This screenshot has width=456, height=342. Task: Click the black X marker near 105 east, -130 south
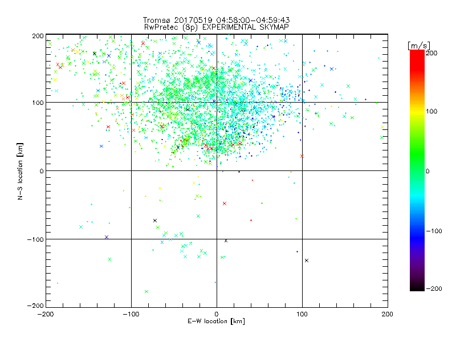coord(307,260)
